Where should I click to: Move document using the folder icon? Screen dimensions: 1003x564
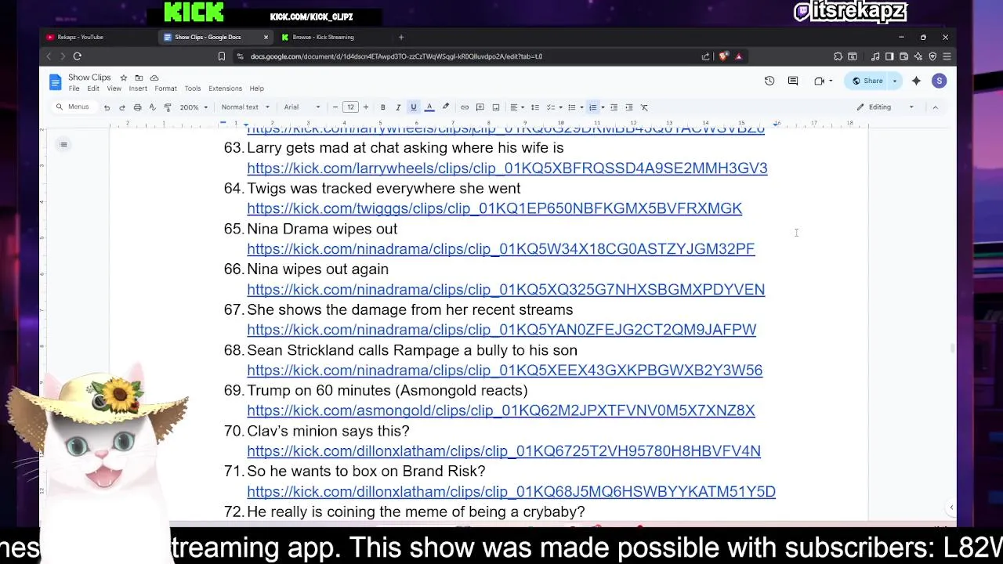(x=139, y=78)
